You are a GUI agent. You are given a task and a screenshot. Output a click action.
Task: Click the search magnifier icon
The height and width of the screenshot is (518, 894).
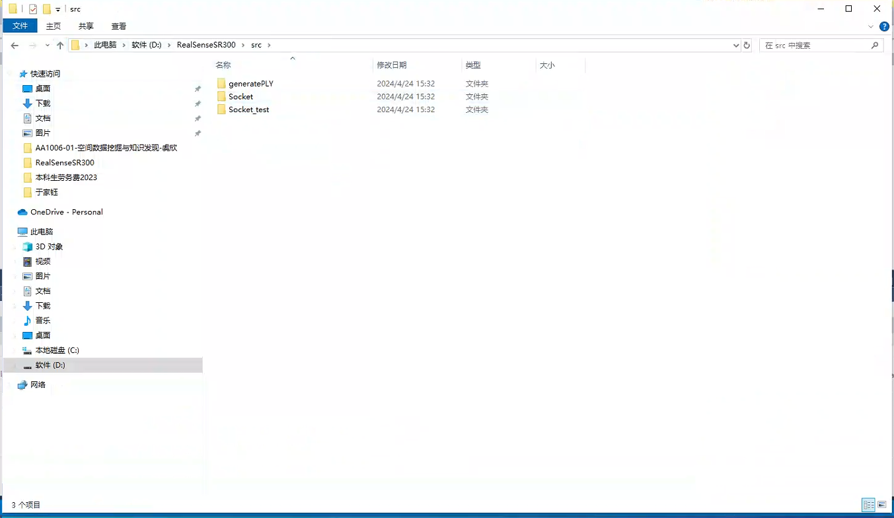point(875,46)
